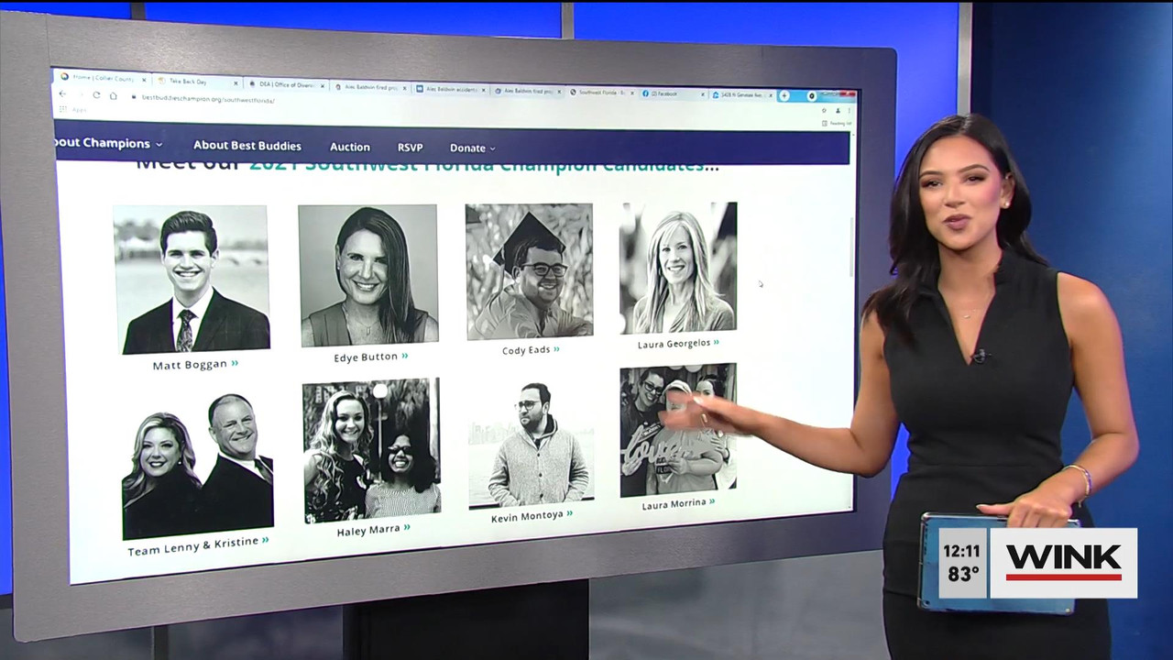View site info via the padlock icon
This screenshot has height=660, width=1173.
tap(134, 96)
